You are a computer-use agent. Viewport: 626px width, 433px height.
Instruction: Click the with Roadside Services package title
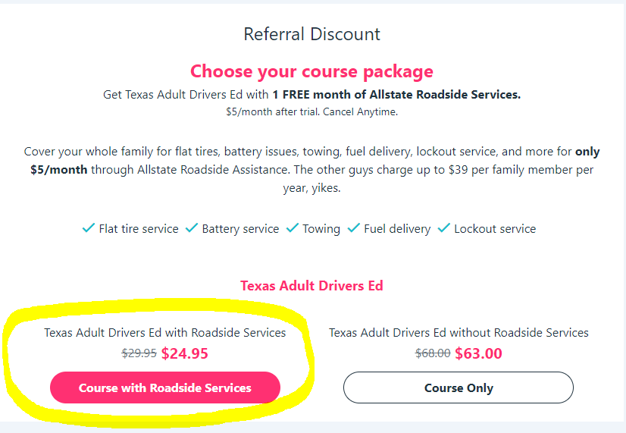point(165,333)
